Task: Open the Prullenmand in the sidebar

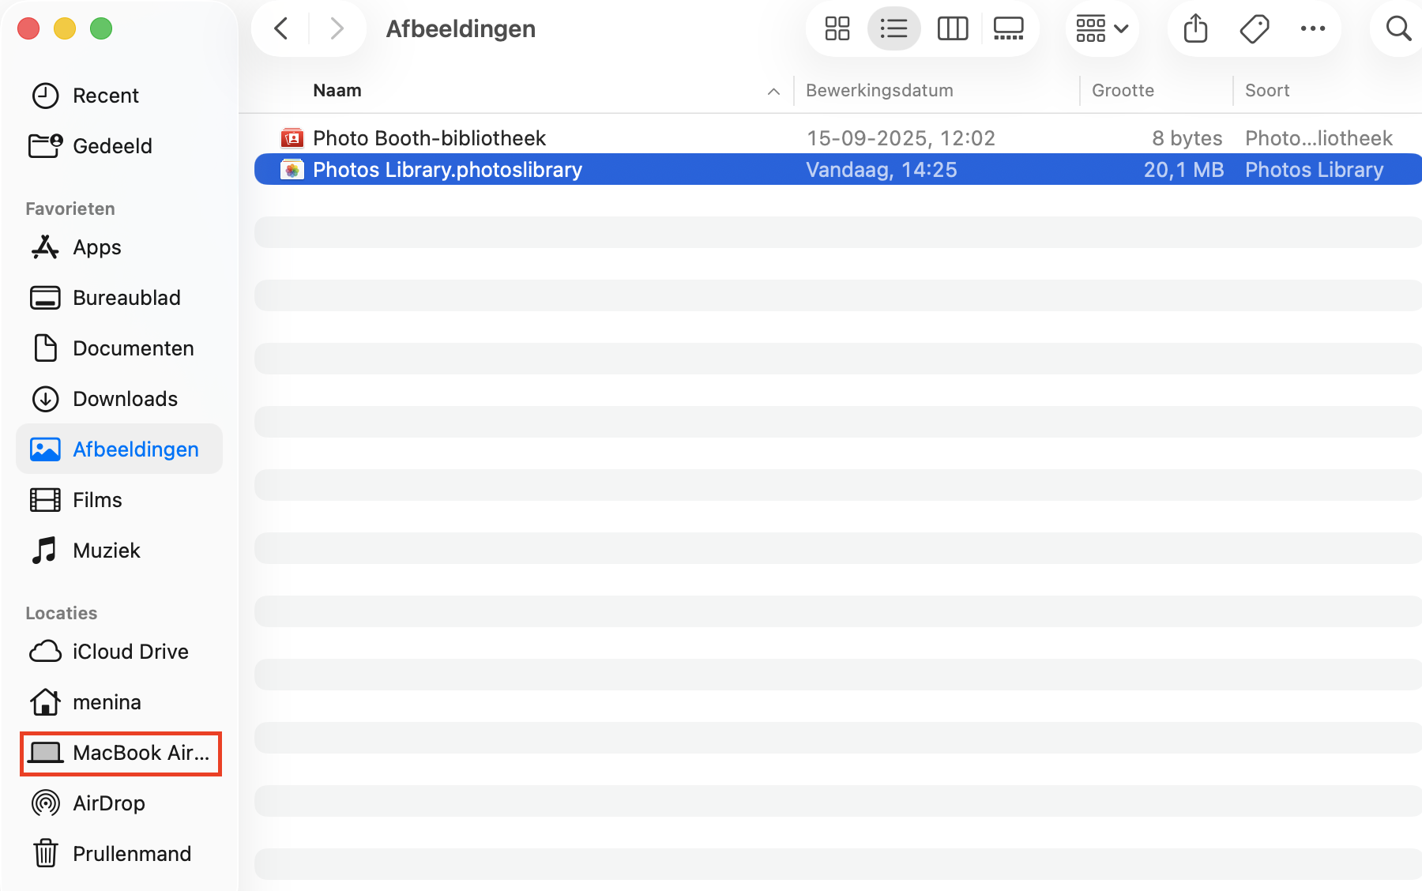Action: [132, 853]
